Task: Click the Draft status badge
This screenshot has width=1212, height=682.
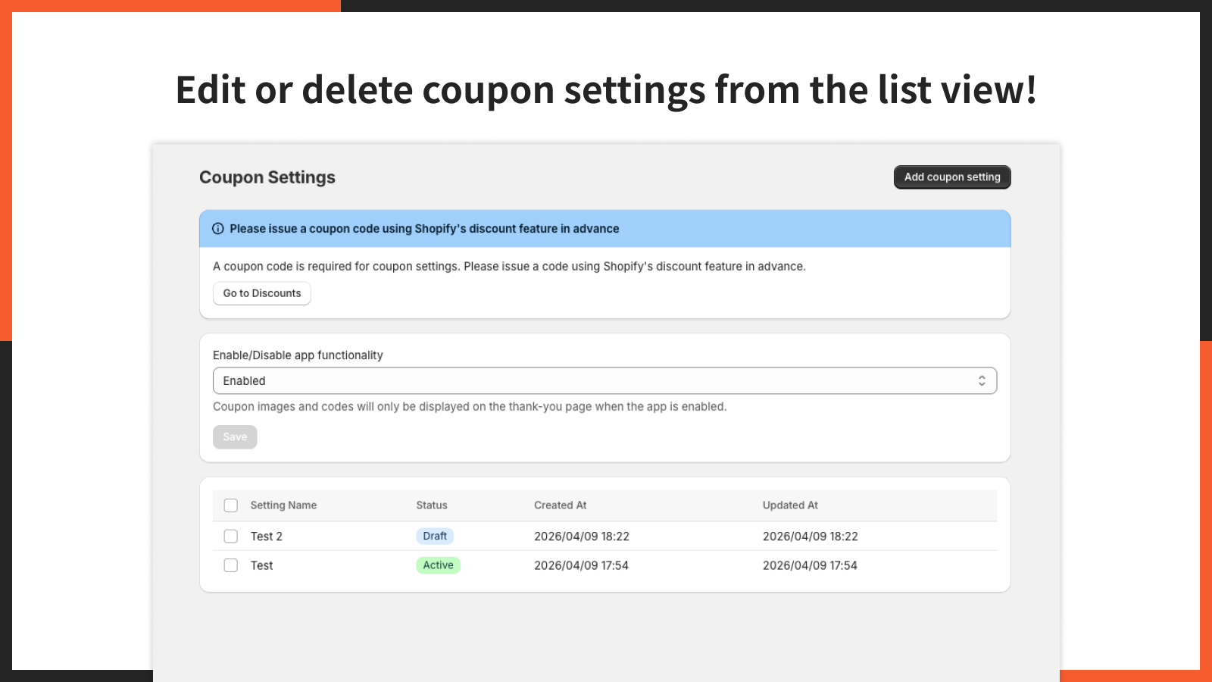Action: [435, 537]
